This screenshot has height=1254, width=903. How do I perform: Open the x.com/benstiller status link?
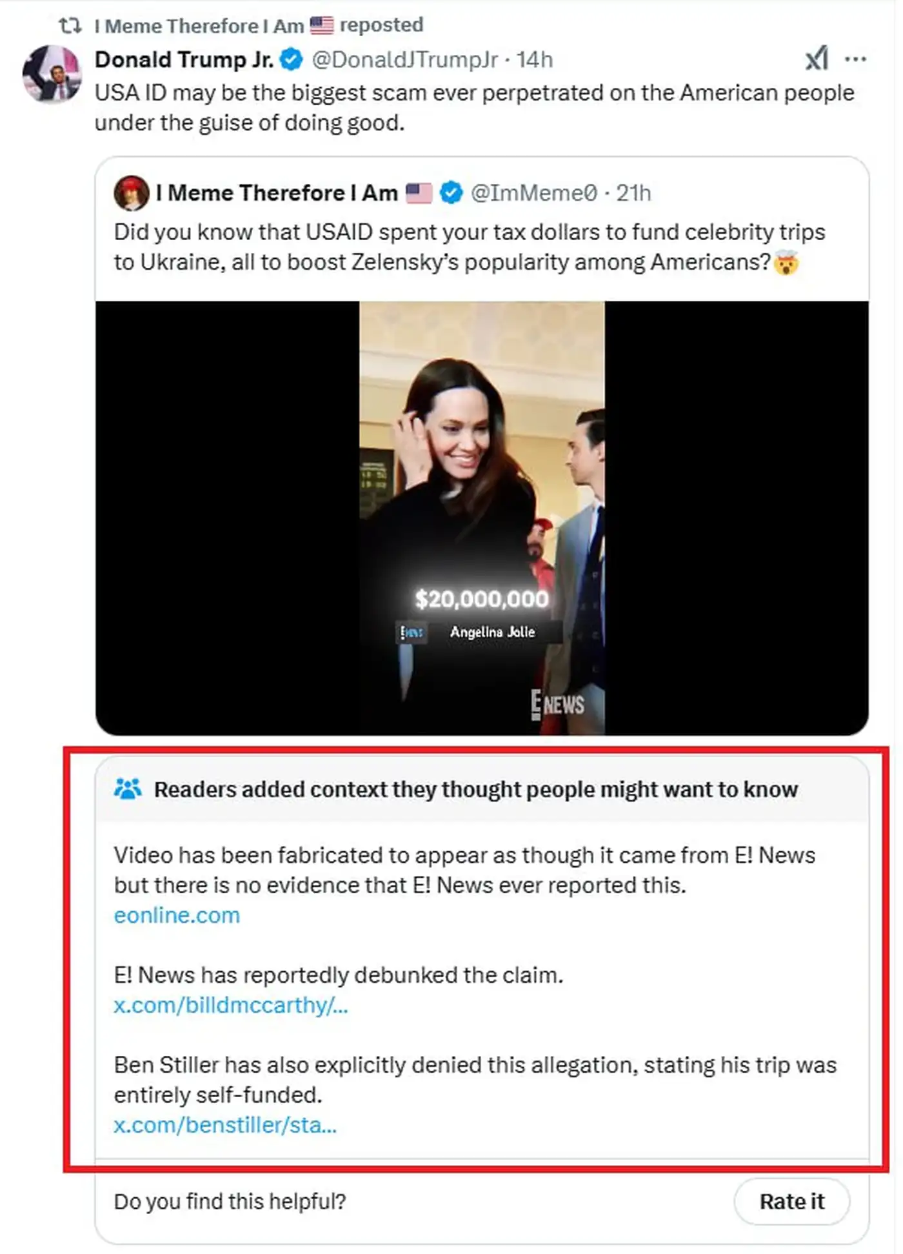click(x=225, y=1125)
